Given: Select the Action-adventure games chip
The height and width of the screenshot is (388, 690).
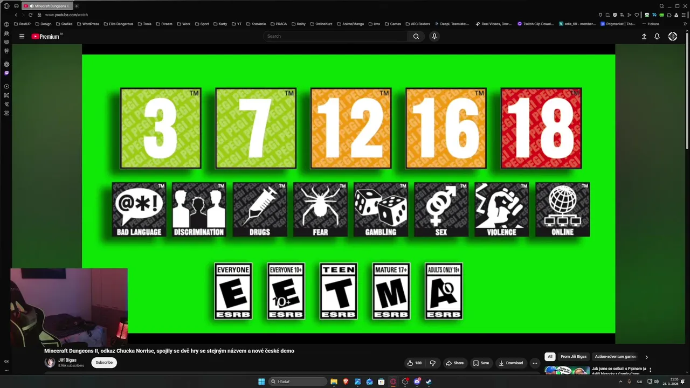Looking at the screenshot, I should coord(616,357).
